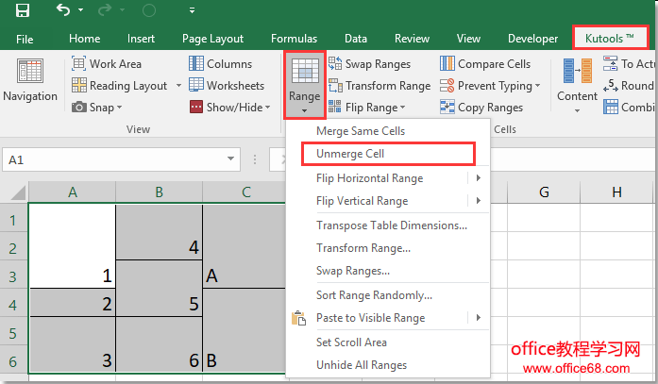This screenshot has height=384, width=658.
Task: Click the Name Box showing A1
Action: pyautogui.click(x=57, y=160)
